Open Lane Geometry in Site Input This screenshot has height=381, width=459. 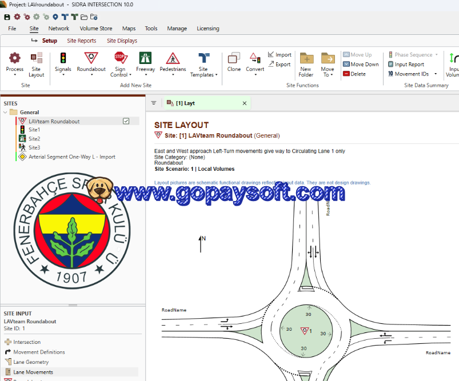pyautogui.click(x=31, y=362)
